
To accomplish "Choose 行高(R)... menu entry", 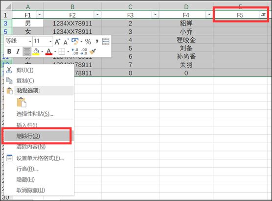I will click(39, 169).
